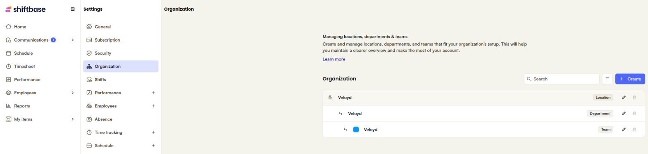Click the Communications chat icon
This screenshot has width=648, height=154.
(8, 40)
